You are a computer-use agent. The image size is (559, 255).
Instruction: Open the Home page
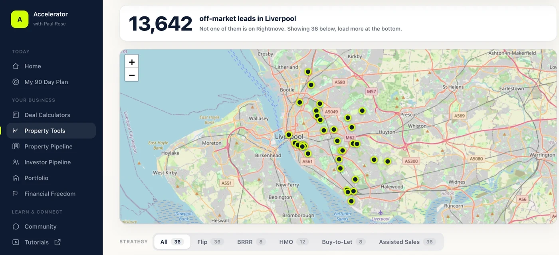pos(51,66)
